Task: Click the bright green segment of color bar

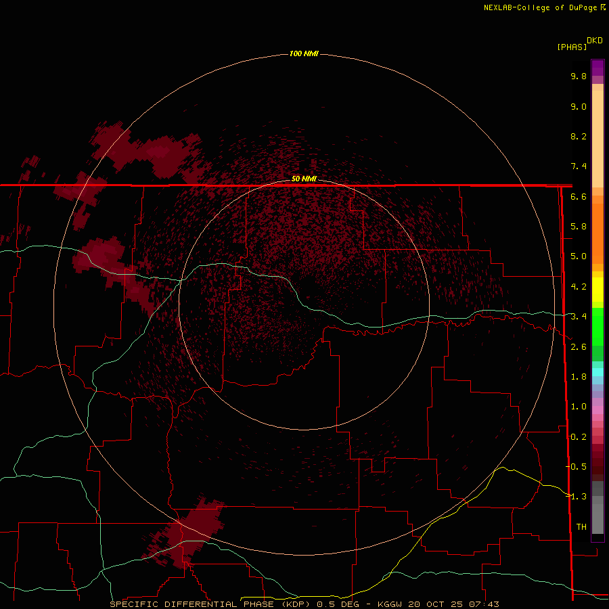Action: coord(597,326)
